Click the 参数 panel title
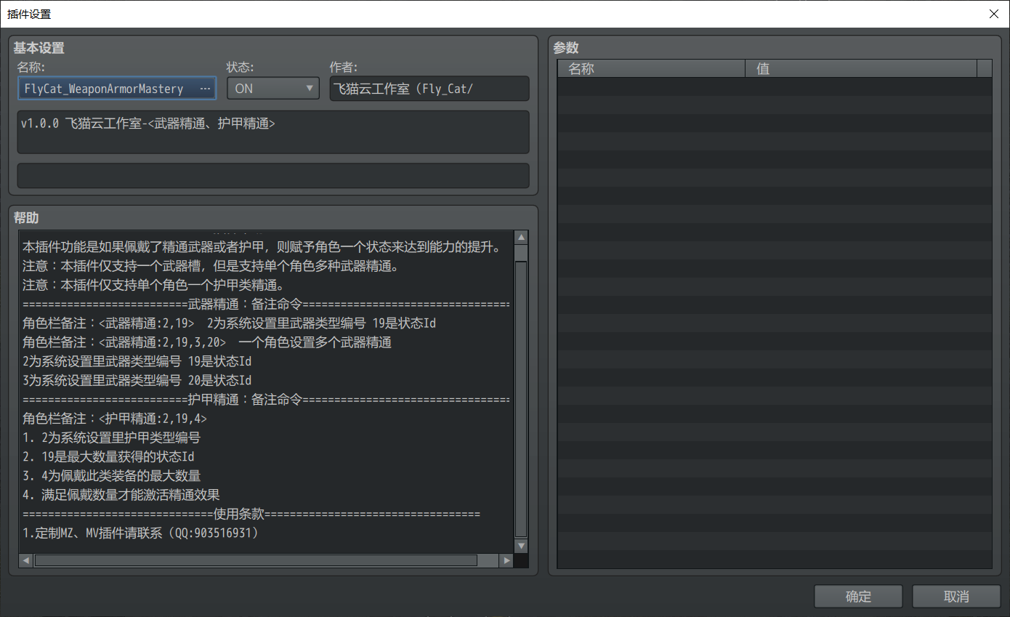Image resolution: width=1010 pixels, height=617 pixels. click(566, 48)
